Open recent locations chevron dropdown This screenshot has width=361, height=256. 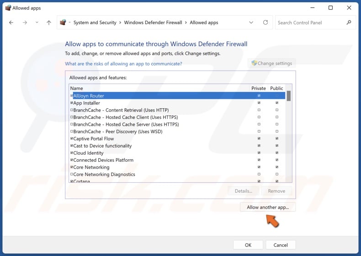point(37,22)
